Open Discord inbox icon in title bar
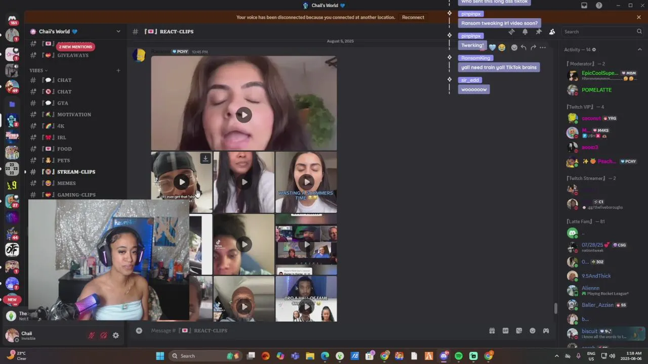 [584, 6]
